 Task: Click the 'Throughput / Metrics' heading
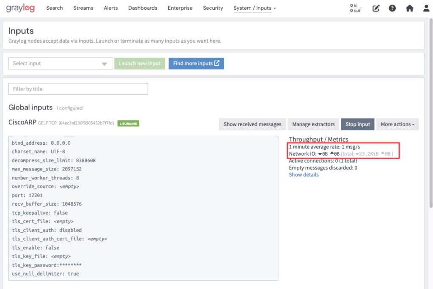click(318, 139)
